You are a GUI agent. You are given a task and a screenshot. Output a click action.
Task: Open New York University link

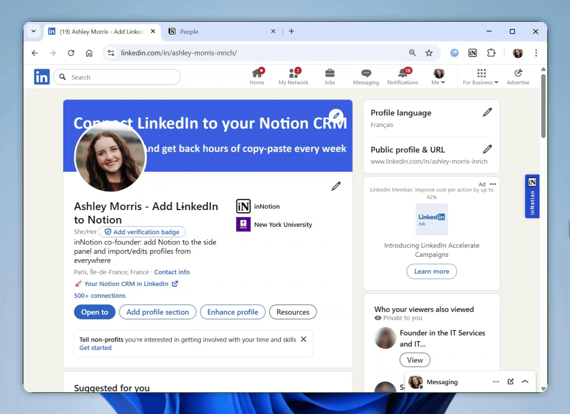274,225
